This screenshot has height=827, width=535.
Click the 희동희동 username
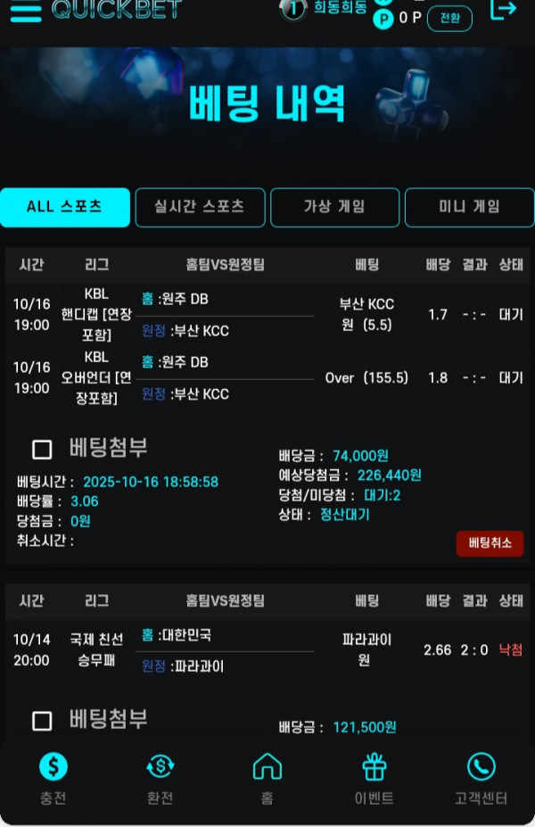click(x=341, y=8)
